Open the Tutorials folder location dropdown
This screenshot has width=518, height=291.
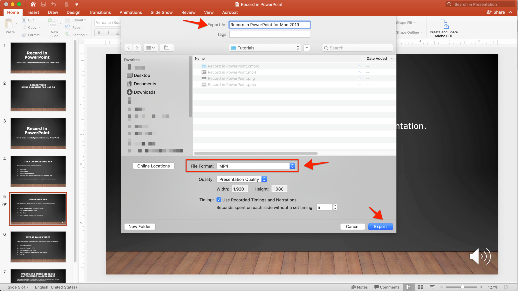click(x=265, y=48)
